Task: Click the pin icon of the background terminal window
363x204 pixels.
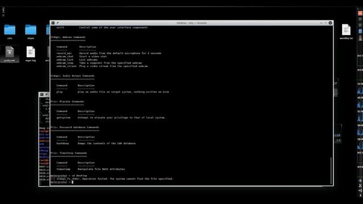Action: coord(47,95)
